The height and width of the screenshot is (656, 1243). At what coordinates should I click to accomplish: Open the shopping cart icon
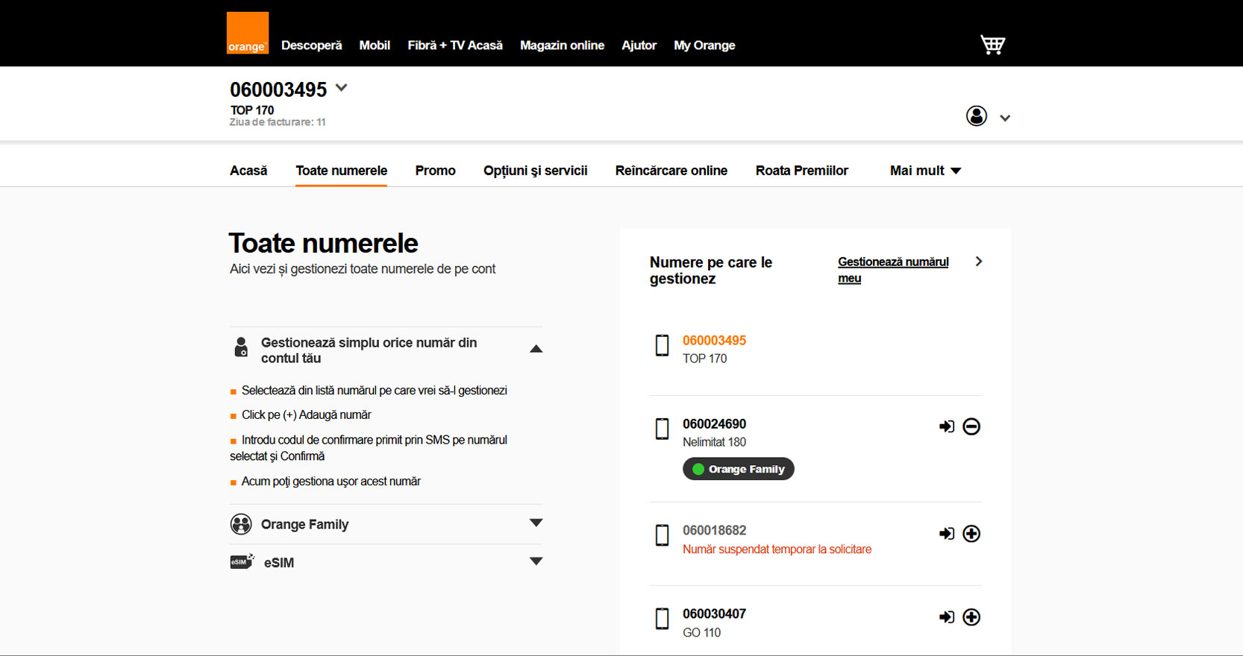(x=992, y=45)
